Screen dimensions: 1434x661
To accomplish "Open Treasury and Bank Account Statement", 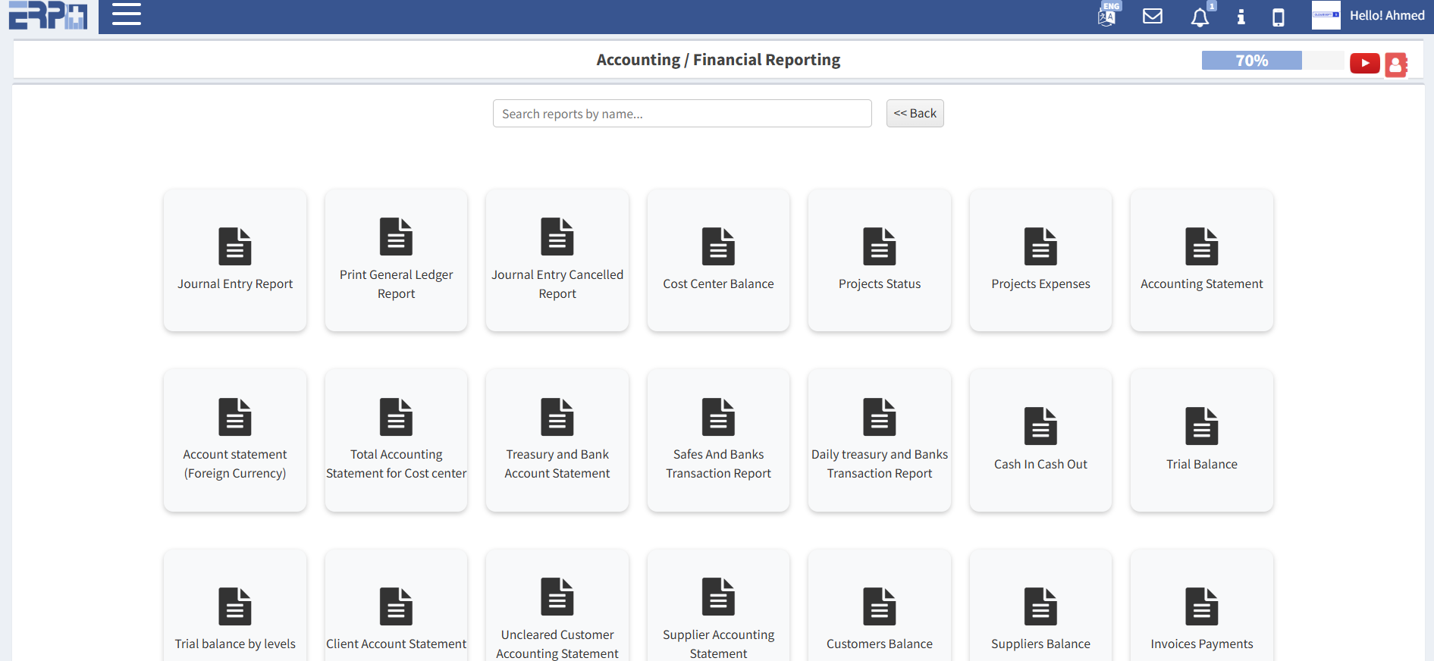I will pos(557,440).
